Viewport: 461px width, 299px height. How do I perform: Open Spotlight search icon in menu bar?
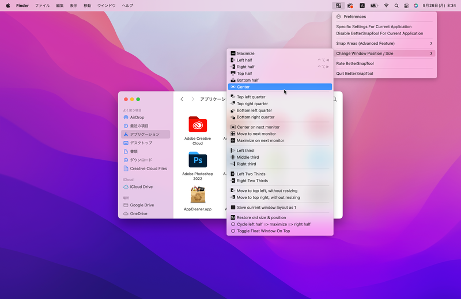tap(396, 6)
